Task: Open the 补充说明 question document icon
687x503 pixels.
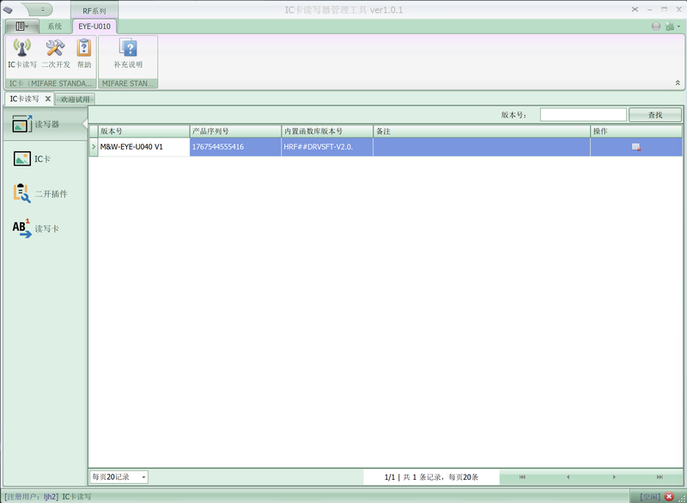Action: tap(128, 53)
